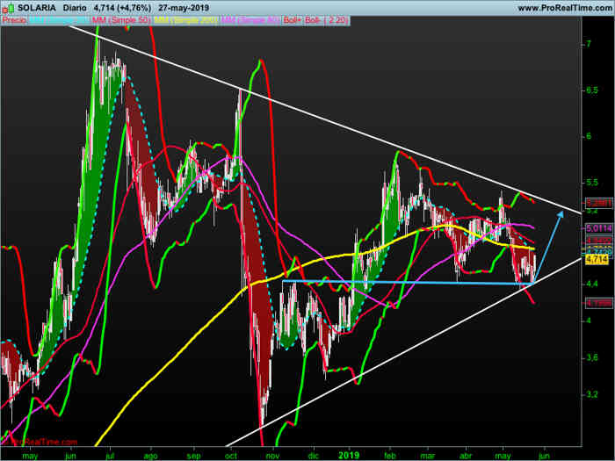Click the first may label on time axis
The height and width of the screenshot is (461, 615).
[x=30, y=456]
